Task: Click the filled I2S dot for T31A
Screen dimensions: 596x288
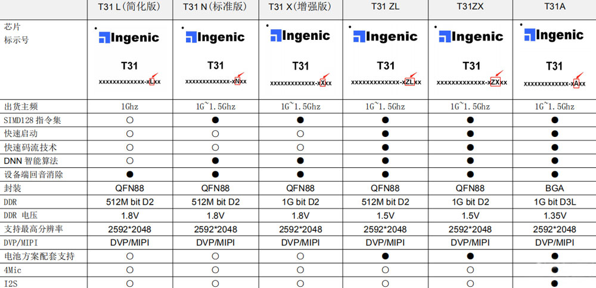Action: [x=554, y=283]
